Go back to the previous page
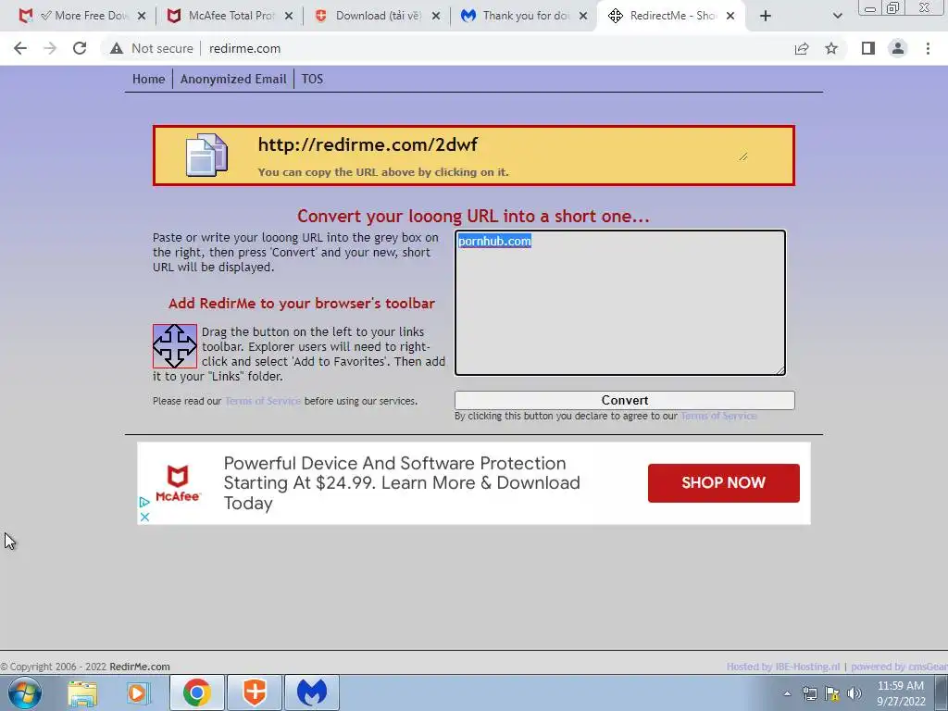 tap(20, 48)
